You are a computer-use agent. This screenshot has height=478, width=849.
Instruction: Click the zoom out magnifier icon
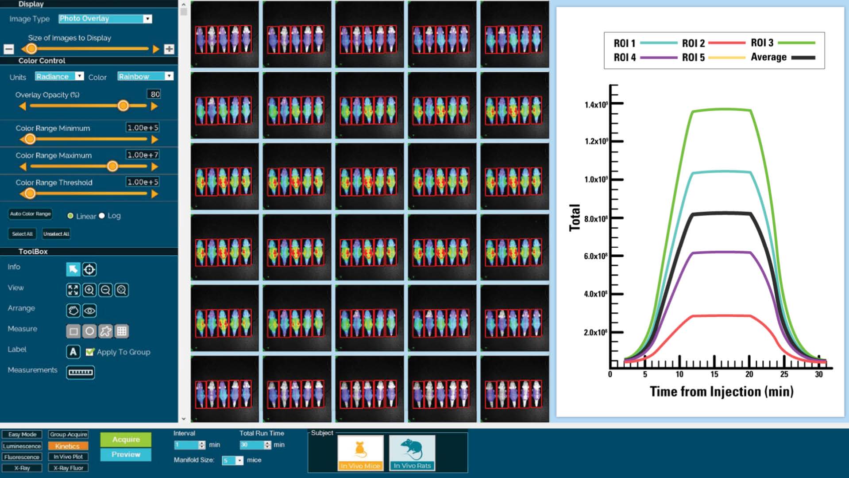[105, 290]
